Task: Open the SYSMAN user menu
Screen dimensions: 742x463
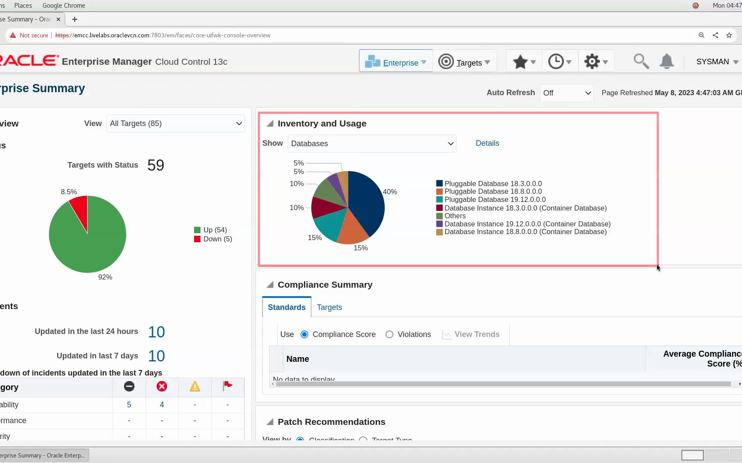Action: point(717,62)
